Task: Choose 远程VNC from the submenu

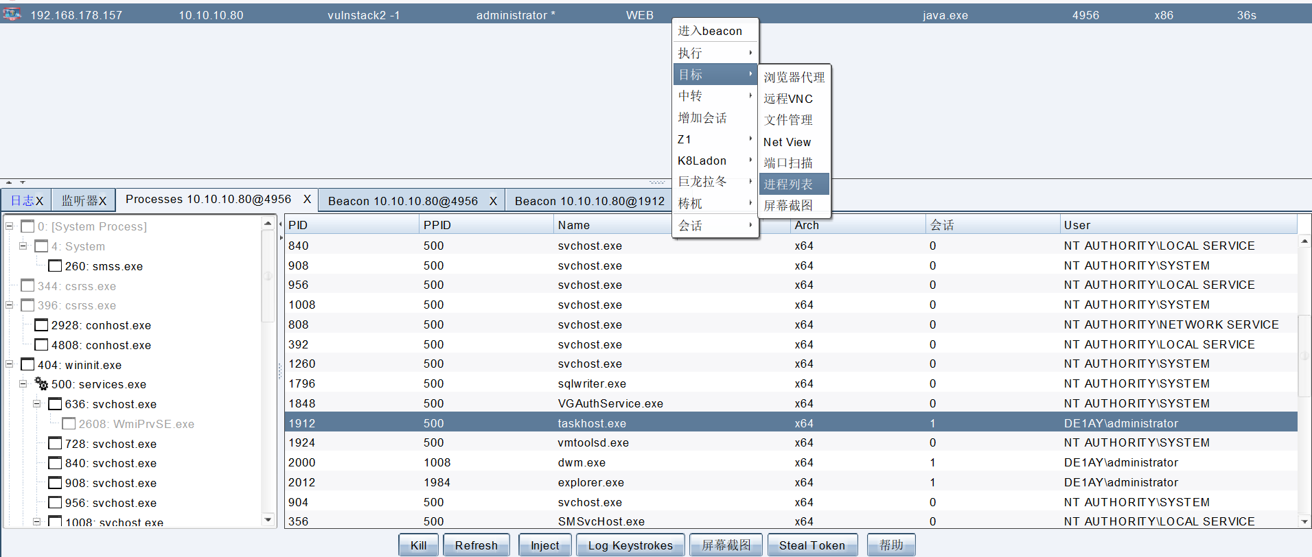Action: [x=794, y=99]
